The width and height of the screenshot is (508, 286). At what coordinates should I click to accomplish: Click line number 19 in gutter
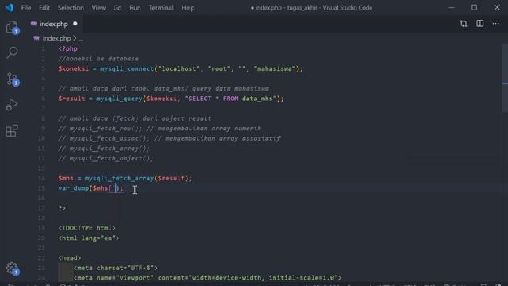(x=41, y=228)
